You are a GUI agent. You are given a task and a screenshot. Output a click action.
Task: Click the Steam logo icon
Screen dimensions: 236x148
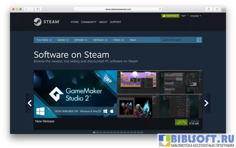[x=38, y=22]
